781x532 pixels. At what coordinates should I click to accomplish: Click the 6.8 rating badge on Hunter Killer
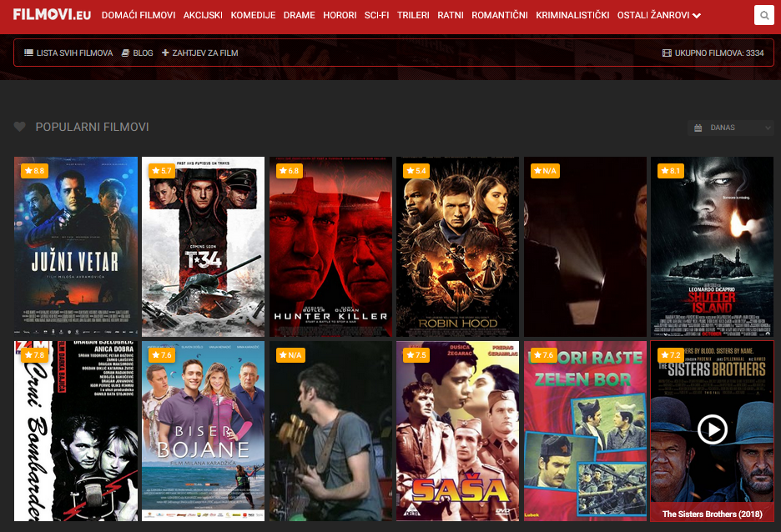[x=290, y=171]
